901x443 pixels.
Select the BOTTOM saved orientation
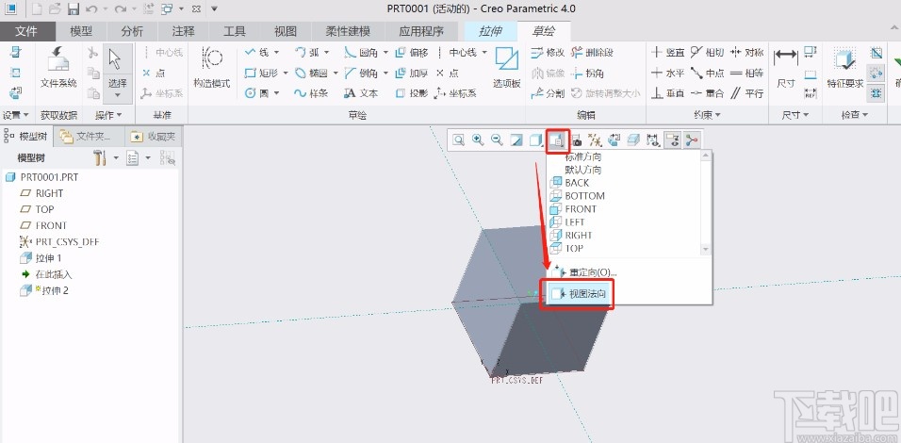point(577,196)
